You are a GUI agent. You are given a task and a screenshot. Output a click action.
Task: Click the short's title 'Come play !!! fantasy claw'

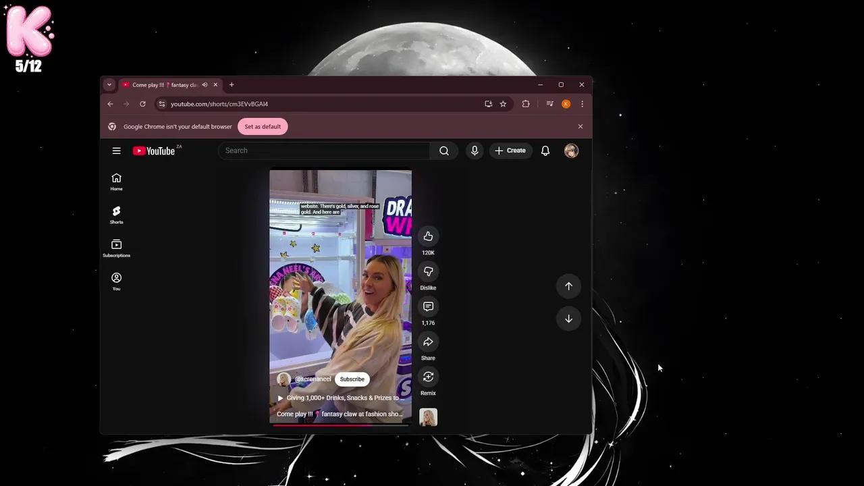pos(340,414)
